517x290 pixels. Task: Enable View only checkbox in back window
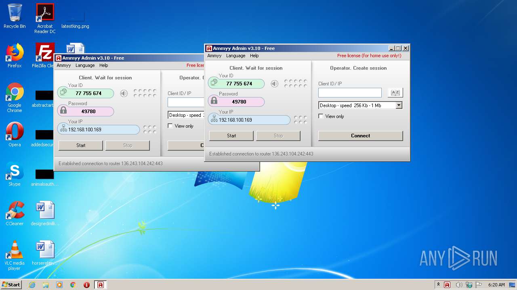point(170,126)
